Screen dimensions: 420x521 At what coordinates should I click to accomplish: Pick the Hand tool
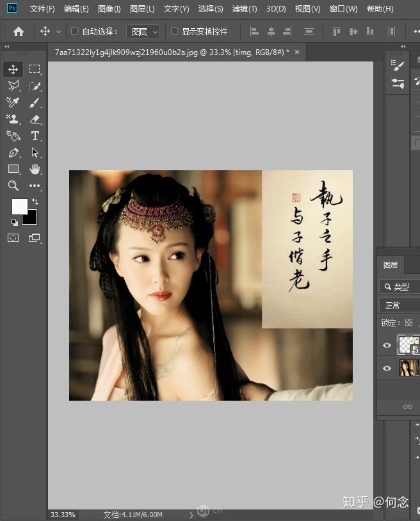(x=35, y=169)
